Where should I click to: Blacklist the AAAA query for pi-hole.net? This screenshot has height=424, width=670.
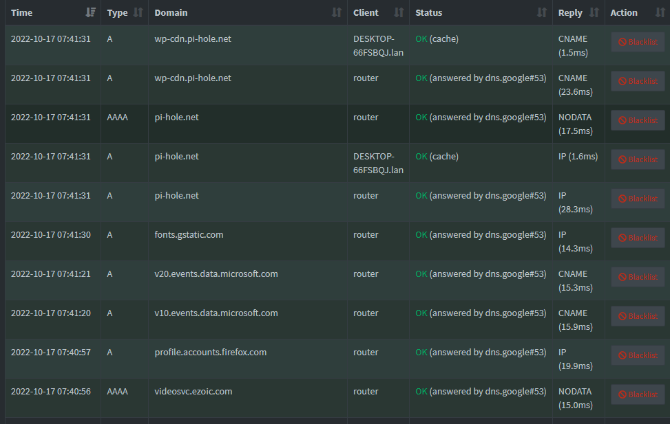coord(638,120)
